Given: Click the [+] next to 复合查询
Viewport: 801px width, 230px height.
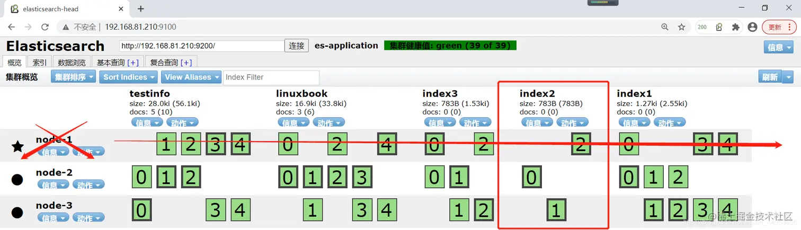Looking at the screenshot, I should point(186,63).
